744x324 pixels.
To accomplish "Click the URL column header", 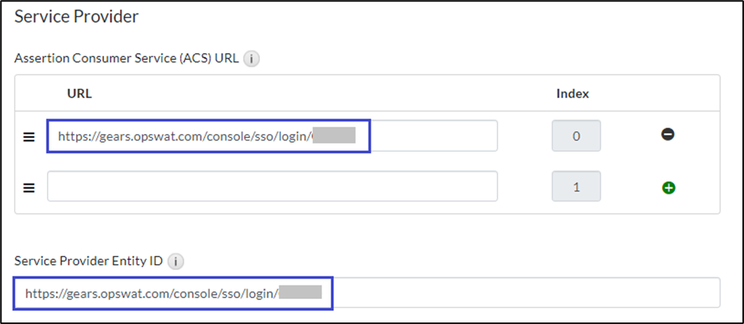I will coord(79,94).
